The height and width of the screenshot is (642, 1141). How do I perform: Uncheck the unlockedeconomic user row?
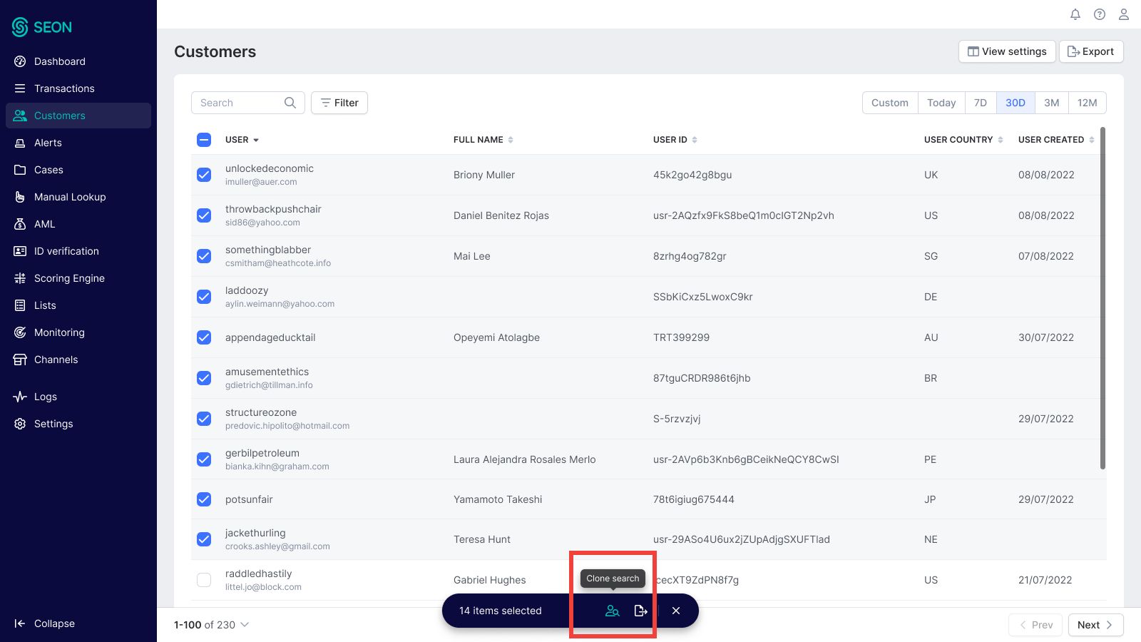point(204,175)
